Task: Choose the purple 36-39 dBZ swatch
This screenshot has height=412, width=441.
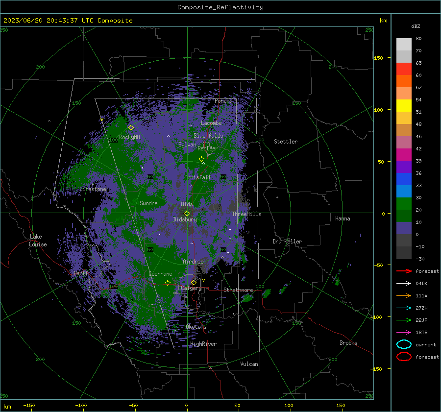Action: point(404,167)
